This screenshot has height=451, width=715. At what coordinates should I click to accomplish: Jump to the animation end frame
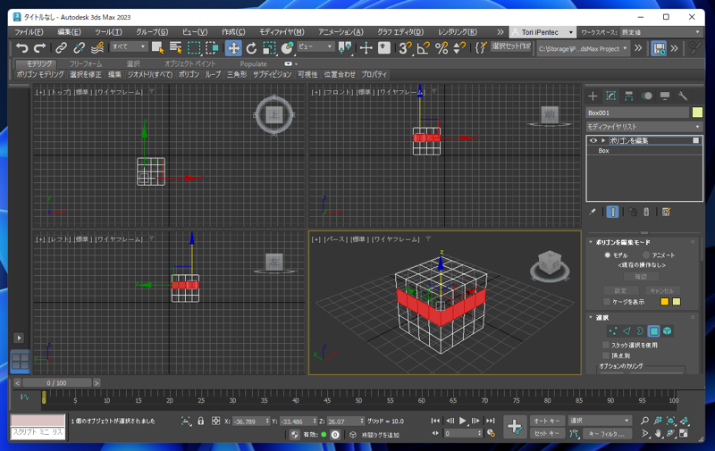490,421
